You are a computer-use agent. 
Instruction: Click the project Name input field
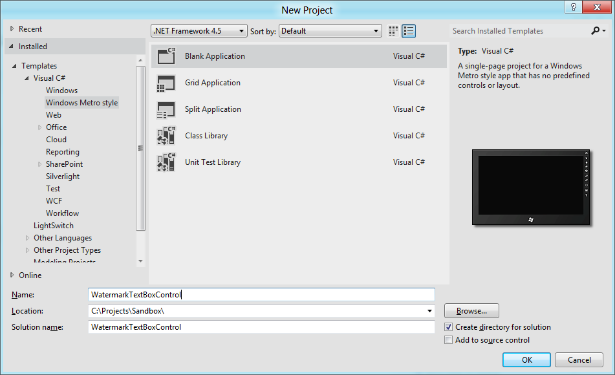pyautogui.click(x=262, y=295)
